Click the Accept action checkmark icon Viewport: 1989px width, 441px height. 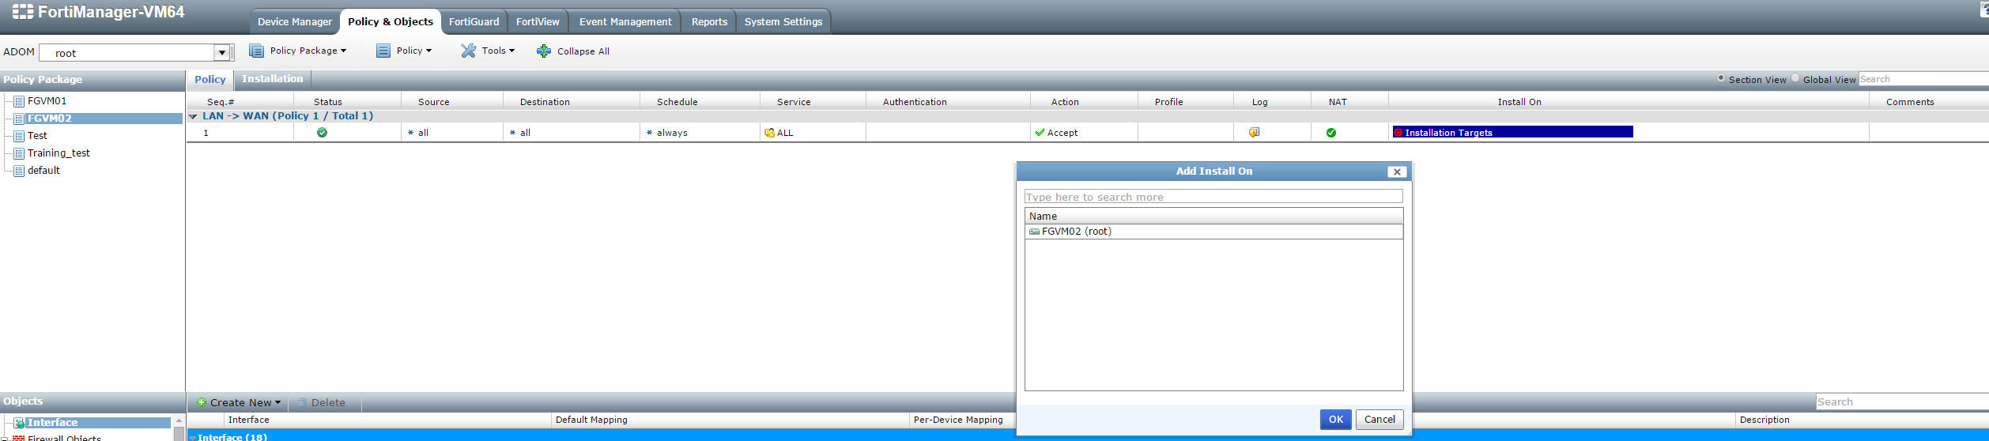1040,133
